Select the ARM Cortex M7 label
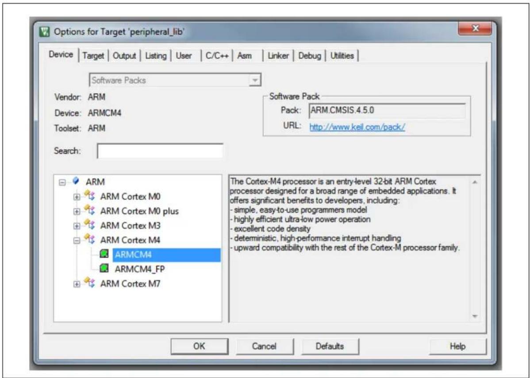The height and width of the screenshot is (378, 530). pyautogui.click(x=130, y=284)
